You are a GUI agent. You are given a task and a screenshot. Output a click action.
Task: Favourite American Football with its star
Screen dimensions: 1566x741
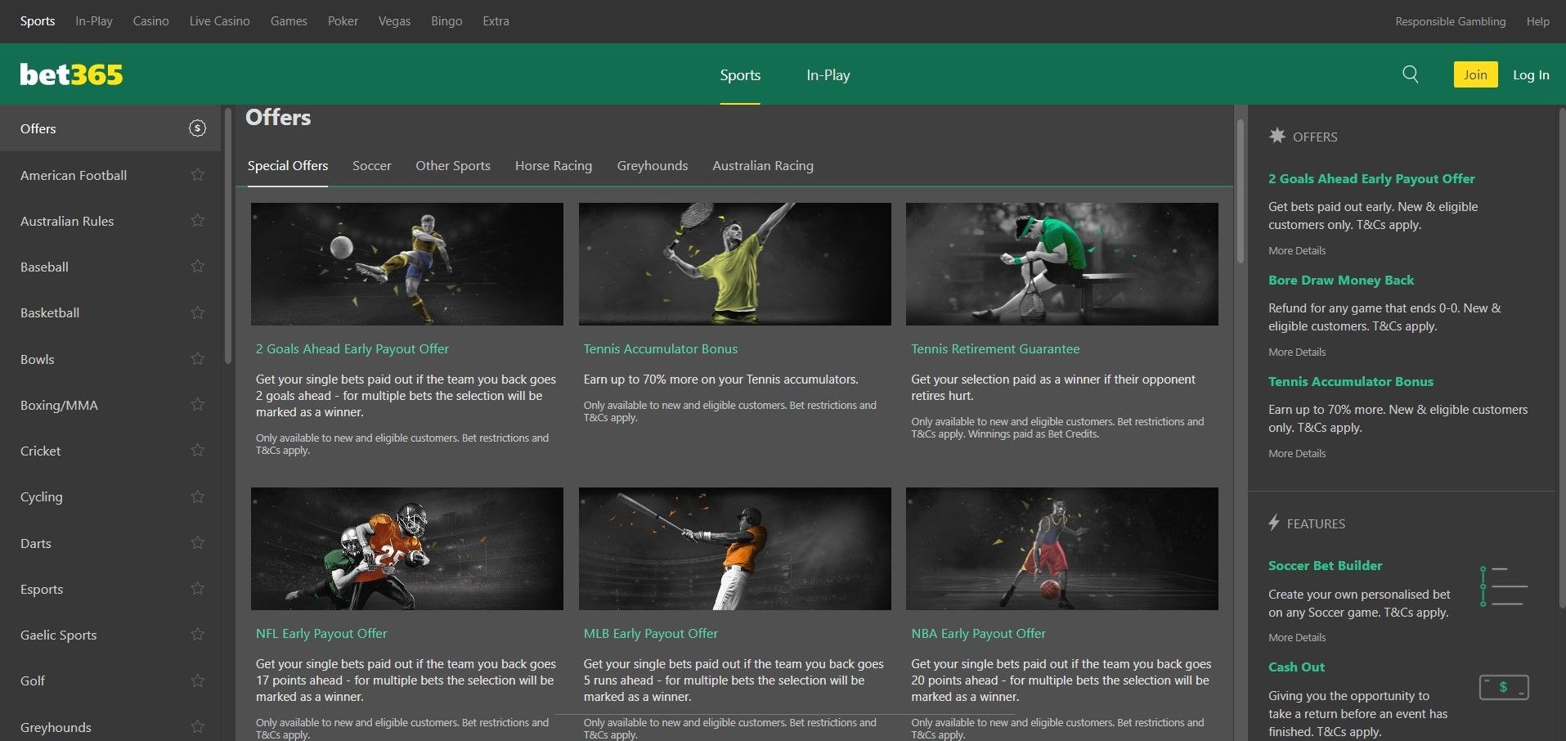click(x=197, y=175)
